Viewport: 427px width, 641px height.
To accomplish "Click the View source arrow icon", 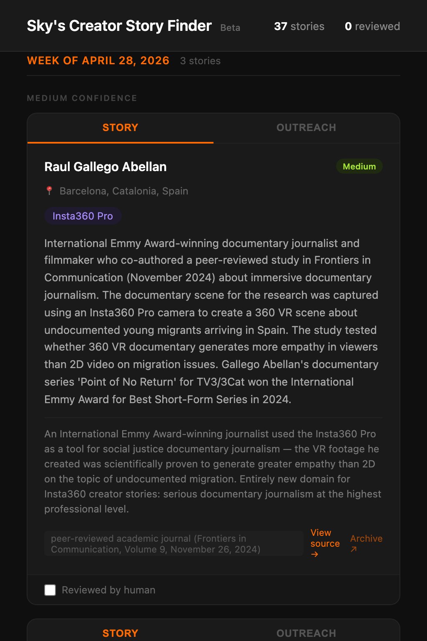I will (x=315, y=554).
